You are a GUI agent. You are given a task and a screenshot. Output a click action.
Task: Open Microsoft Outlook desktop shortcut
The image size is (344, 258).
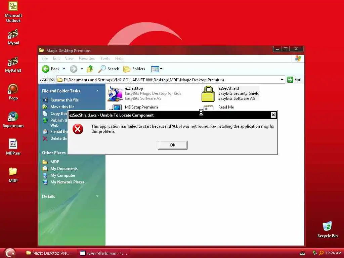tap(13, 11)
